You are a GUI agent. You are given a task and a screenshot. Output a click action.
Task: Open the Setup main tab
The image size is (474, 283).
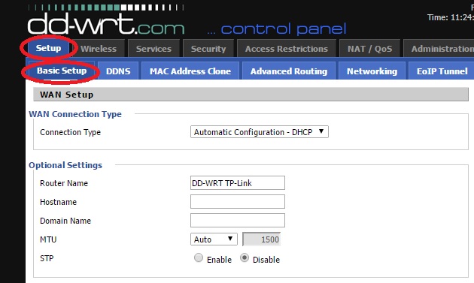pos(48,48)
